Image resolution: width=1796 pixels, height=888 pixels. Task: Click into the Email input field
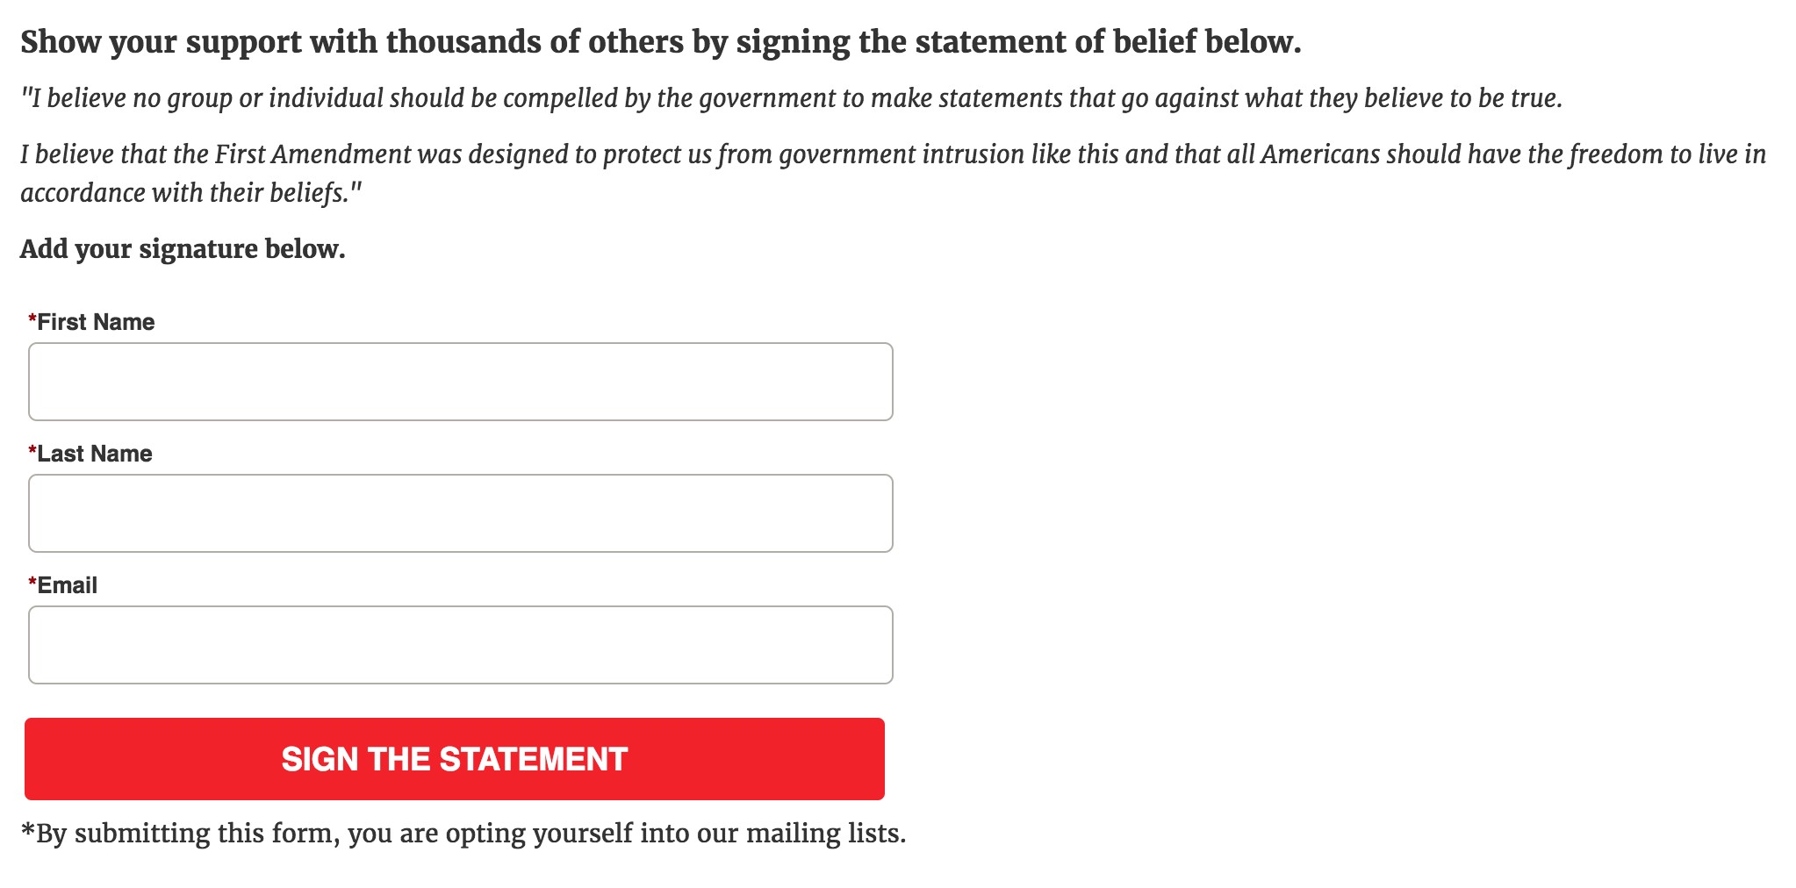[x=460, y=645]
